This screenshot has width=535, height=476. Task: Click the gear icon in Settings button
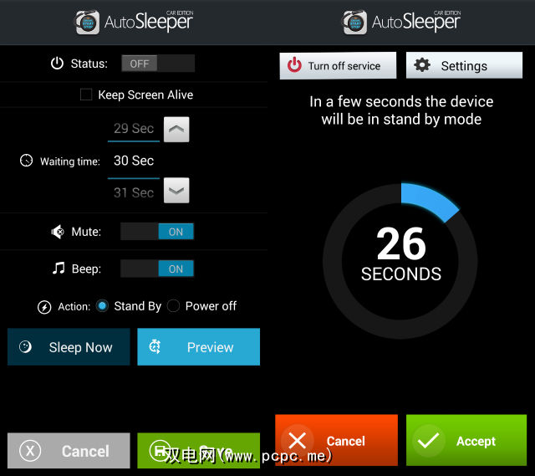click(422, 65)
